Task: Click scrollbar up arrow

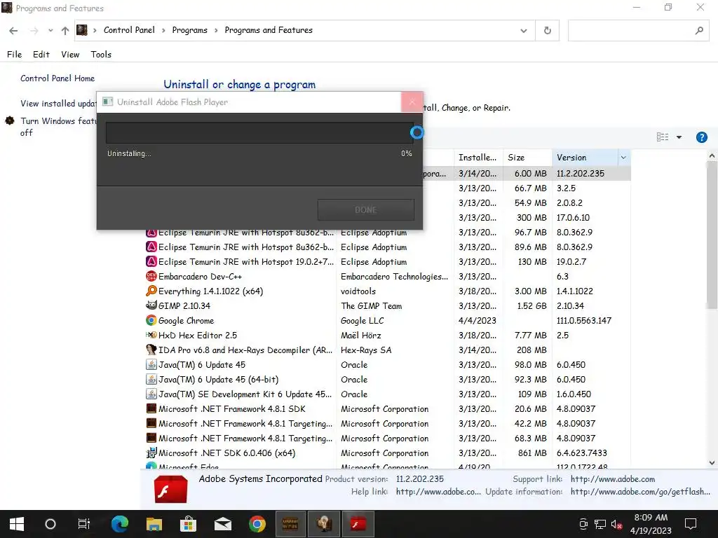Action: click(712, 156)
